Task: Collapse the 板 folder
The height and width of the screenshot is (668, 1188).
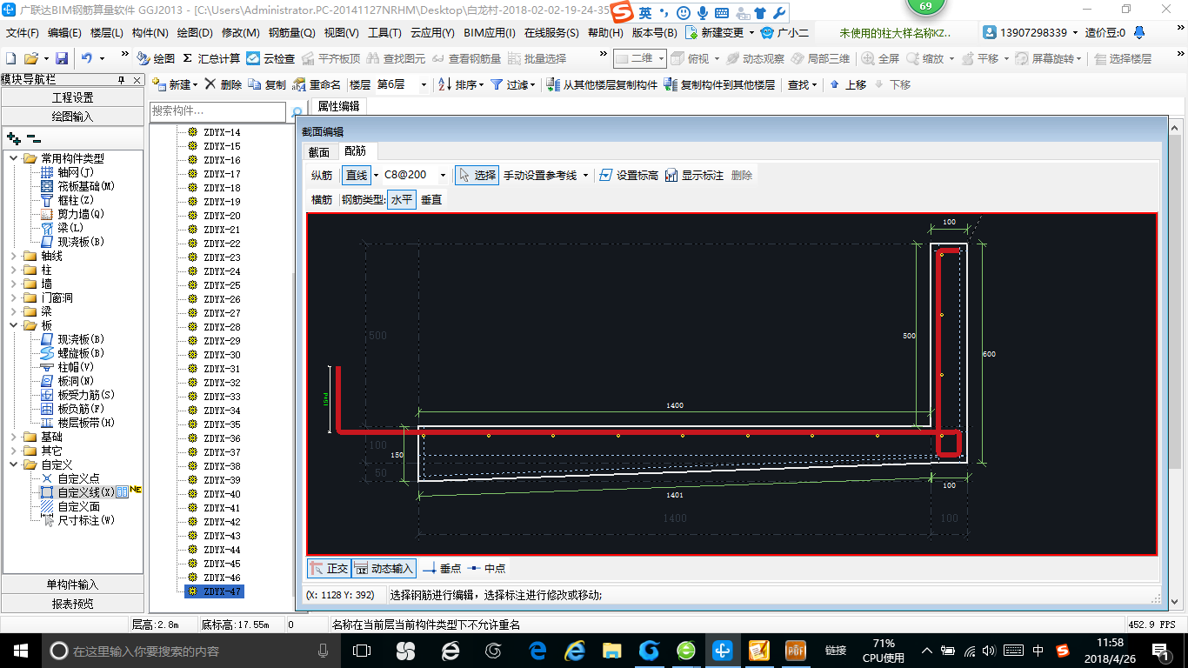Action: 14,325
